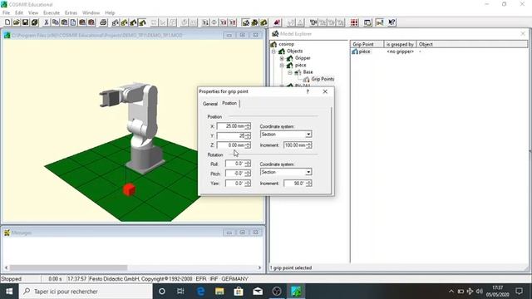The height and width of the screenshot is (299, 532).
Task: Collapse the pièce tree node
Action: [282, 65]
